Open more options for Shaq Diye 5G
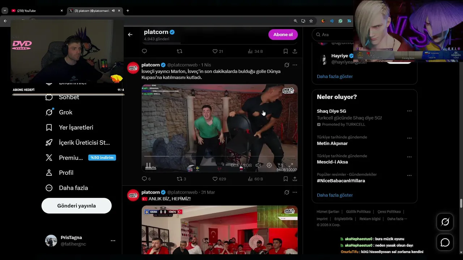The width and height of the screenshot is (463, 260). [x=409, y=111]
